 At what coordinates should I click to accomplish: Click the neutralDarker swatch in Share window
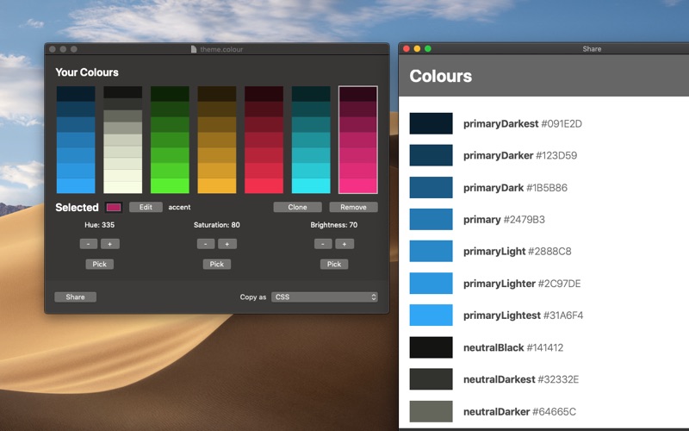coord(431,411)
